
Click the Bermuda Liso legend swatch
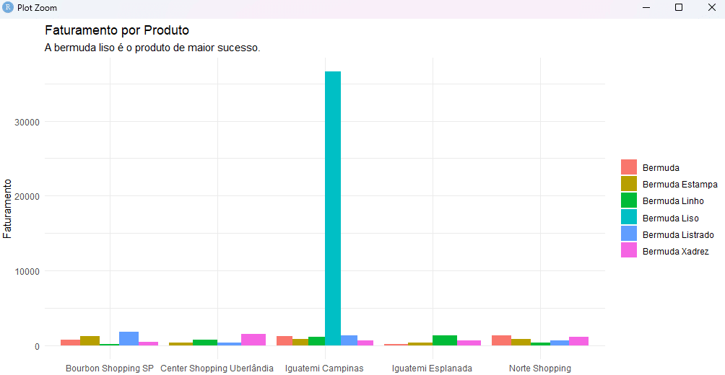[629, 218]
